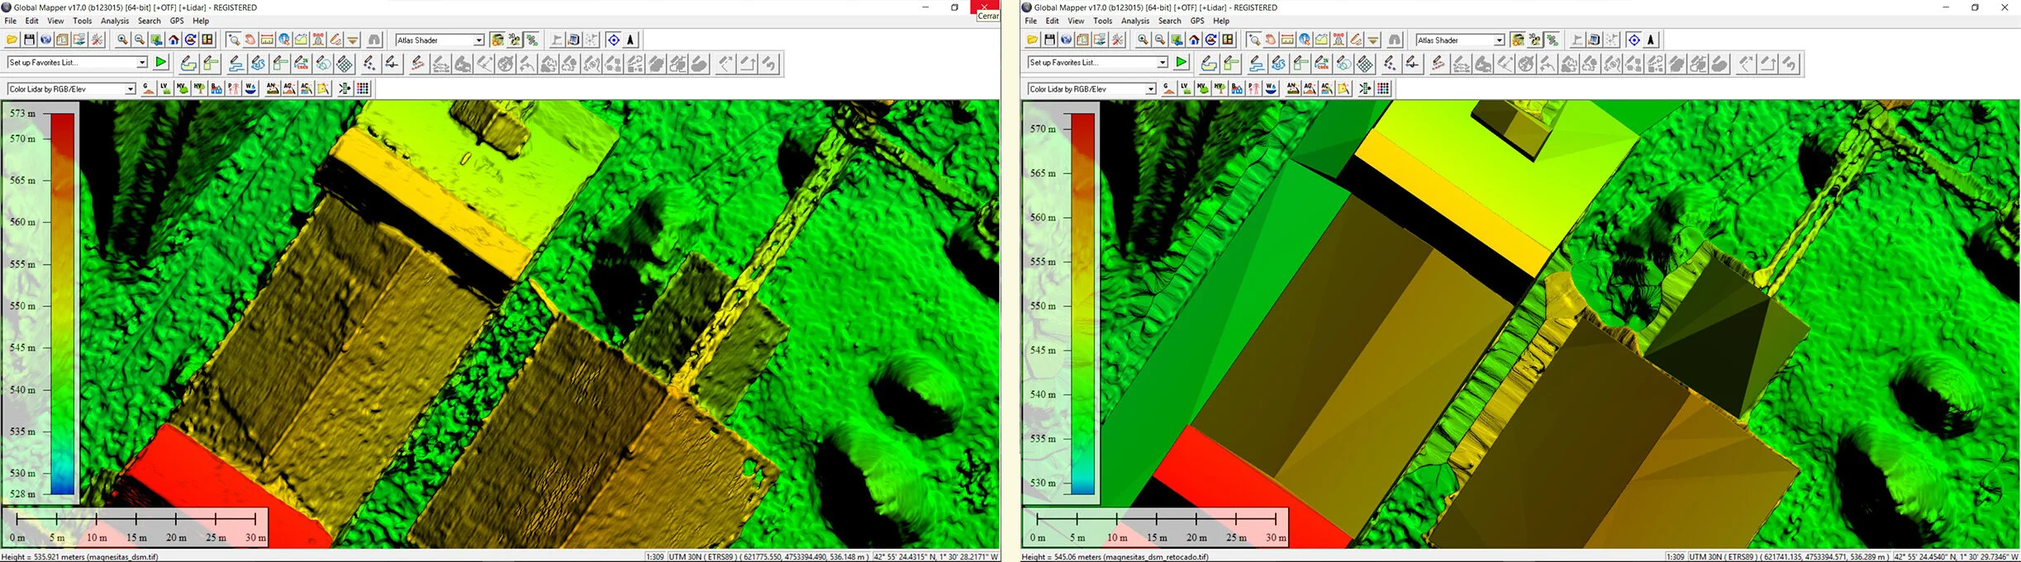Image resolution: width=2021 pixels, height=562 pixels.
Task: Click Full View home icon in left window
Action: 174,40
